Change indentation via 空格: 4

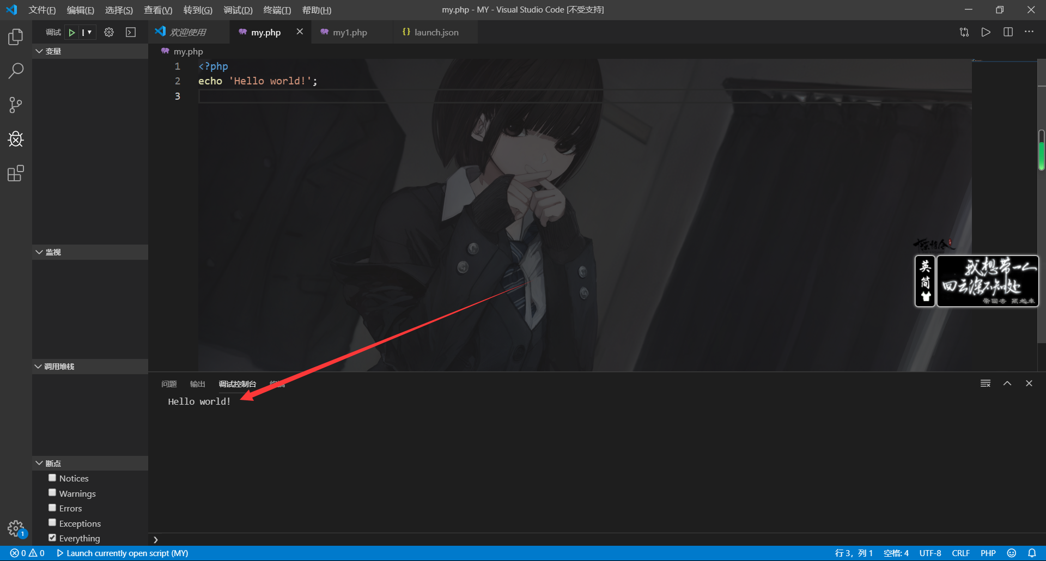(x=896, y=553)
